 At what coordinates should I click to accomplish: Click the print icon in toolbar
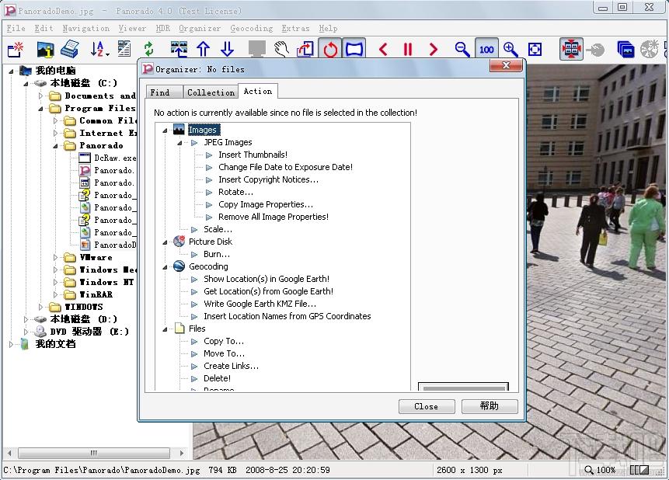[x=70, y=49]
